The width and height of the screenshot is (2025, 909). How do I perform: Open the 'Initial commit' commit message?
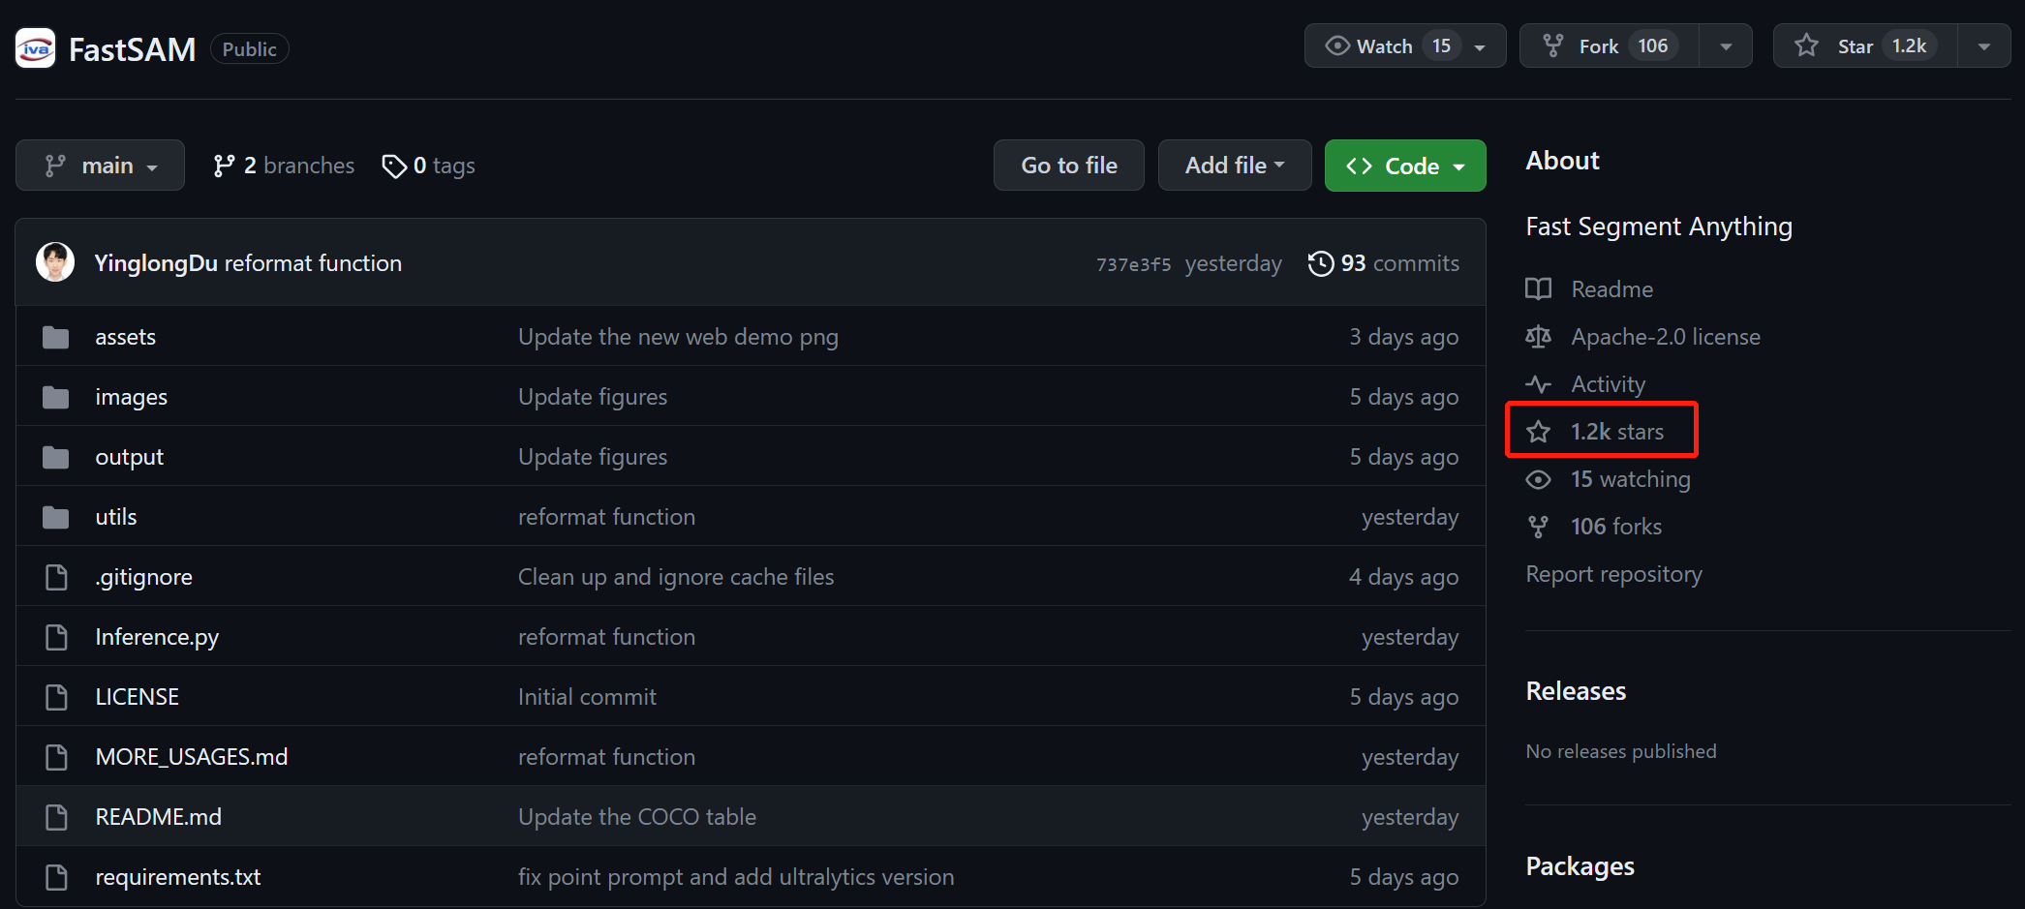pos(587,697)
